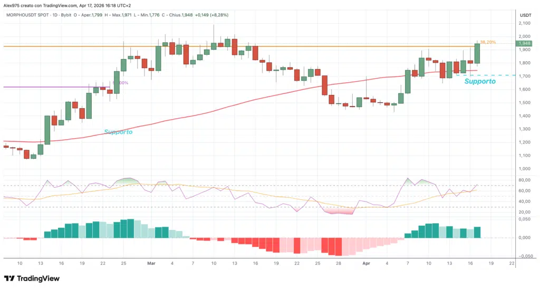The height and width of the screenshot is (289, 540).
Task: Click the Apr month label on the time axis
Action: coord(366,262)
